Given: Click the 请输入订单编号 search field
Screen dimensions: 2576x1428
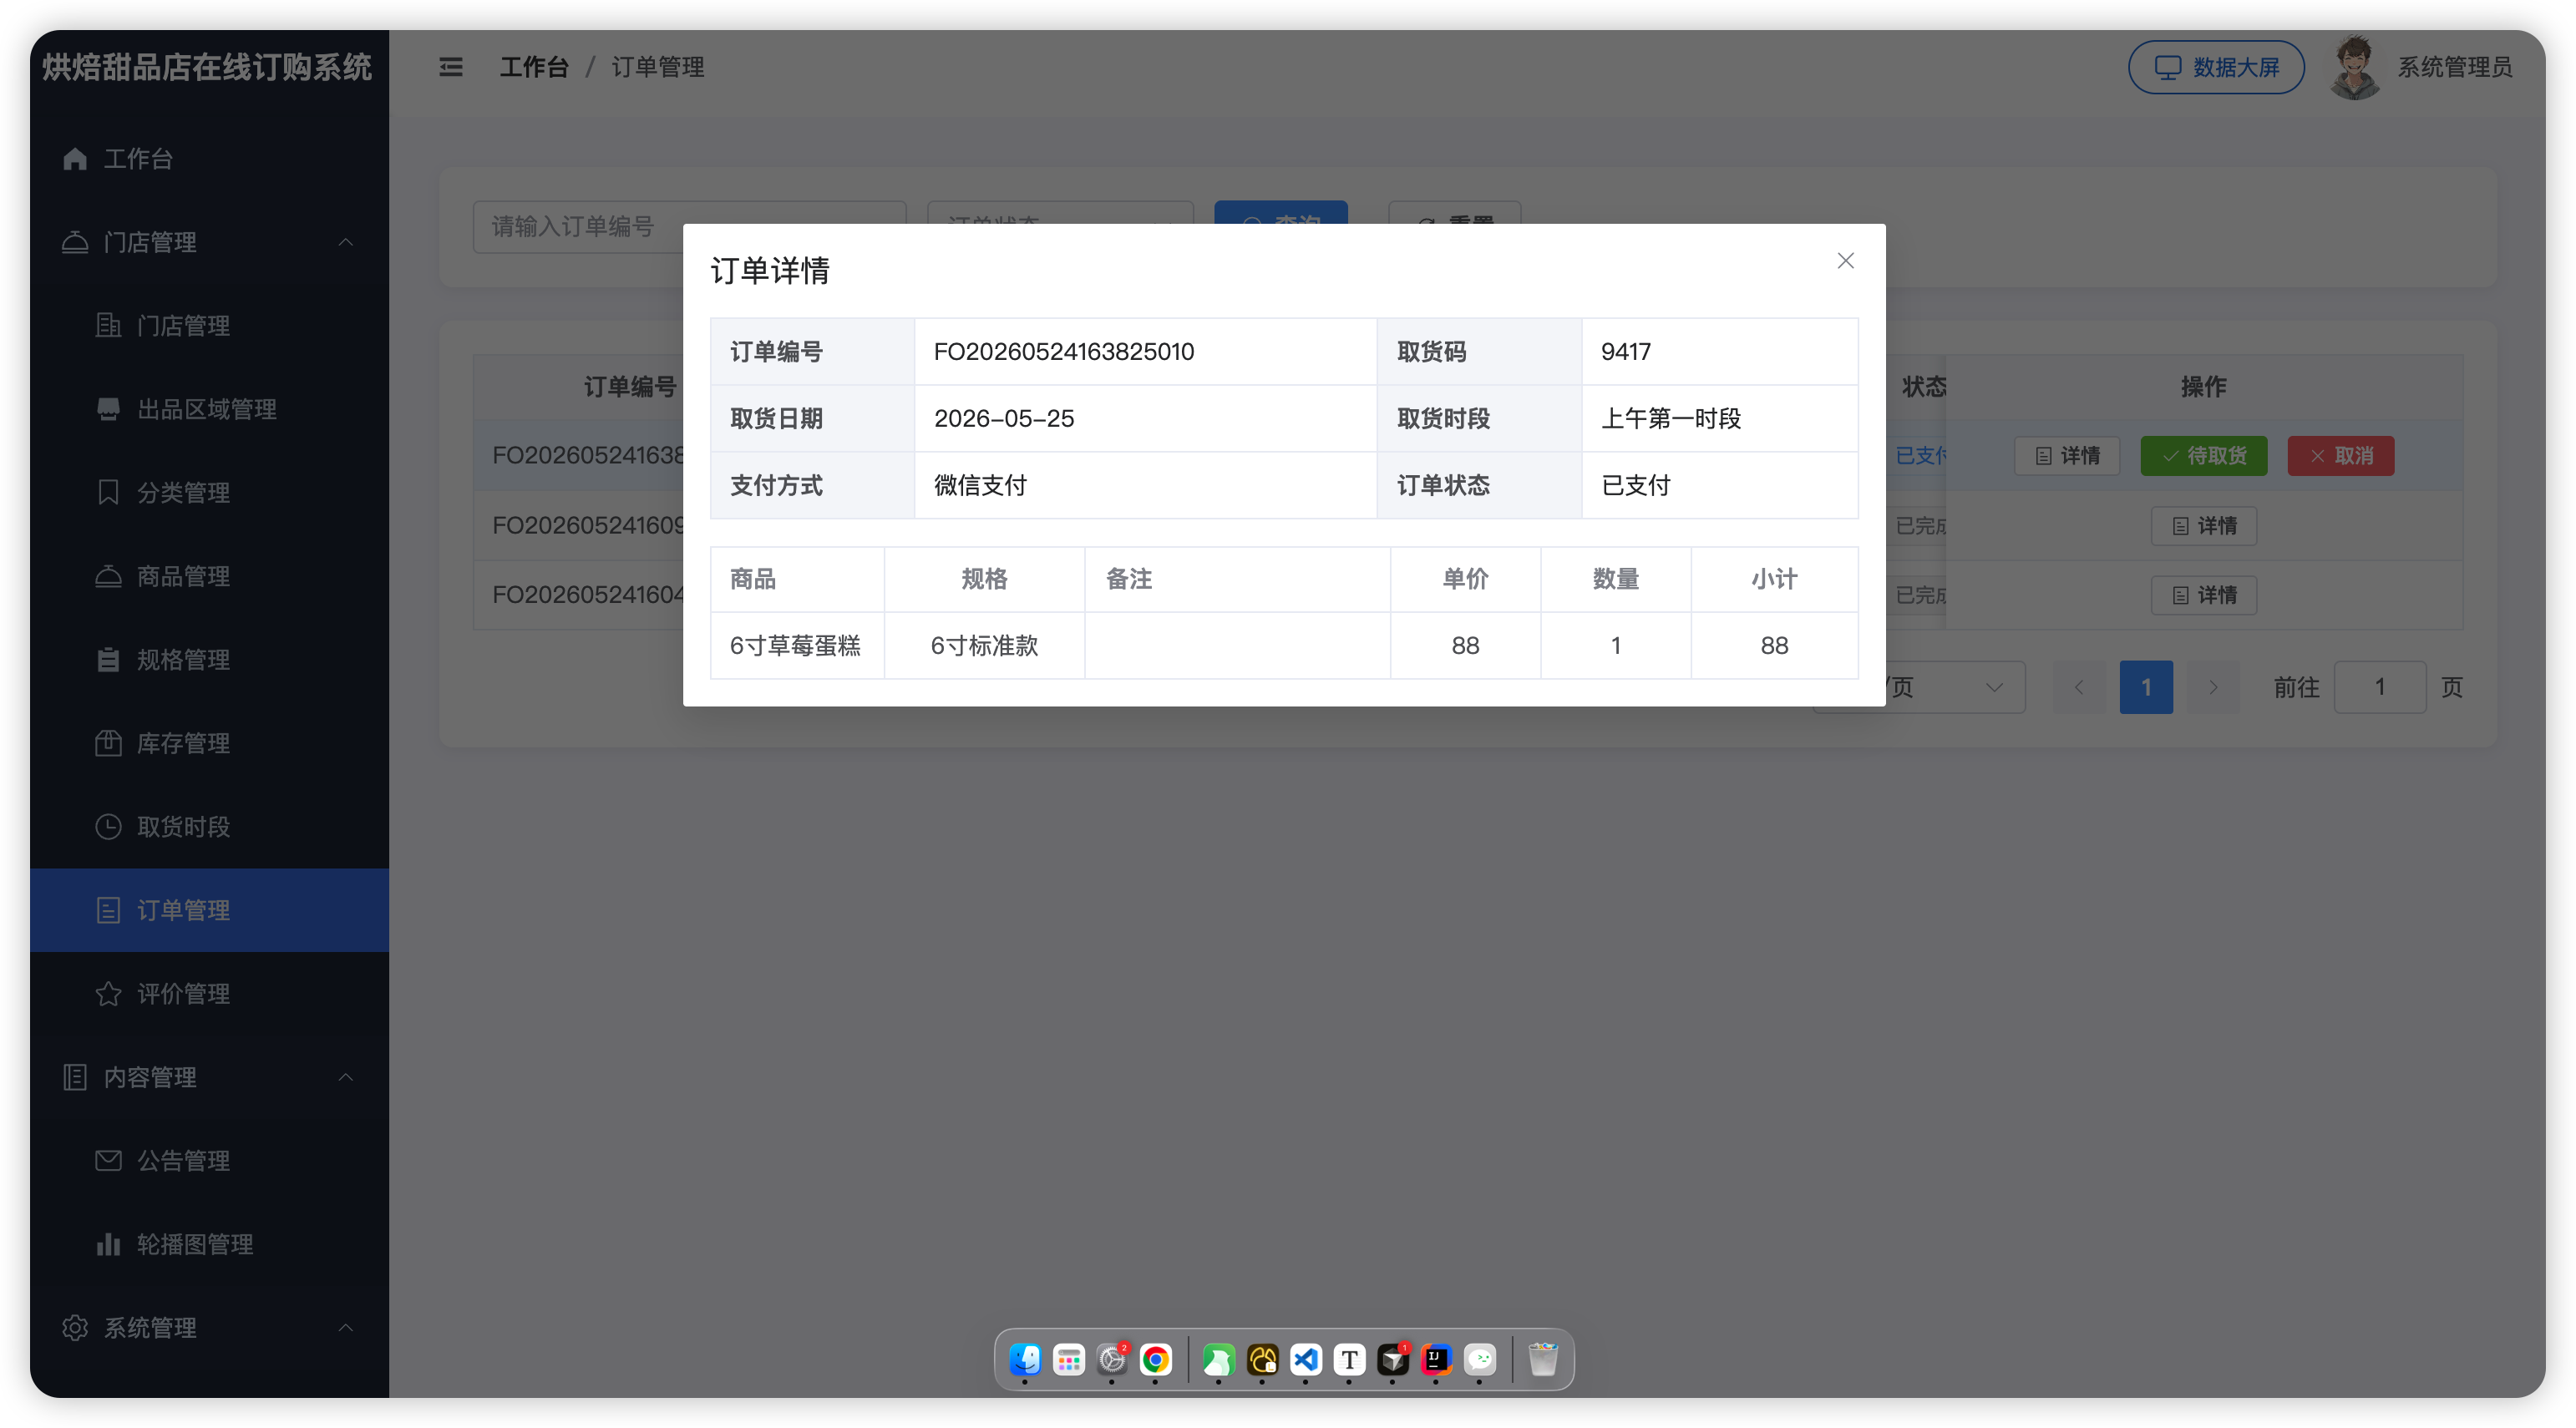Looking at the screenshot, I should [x=689, y=227].
